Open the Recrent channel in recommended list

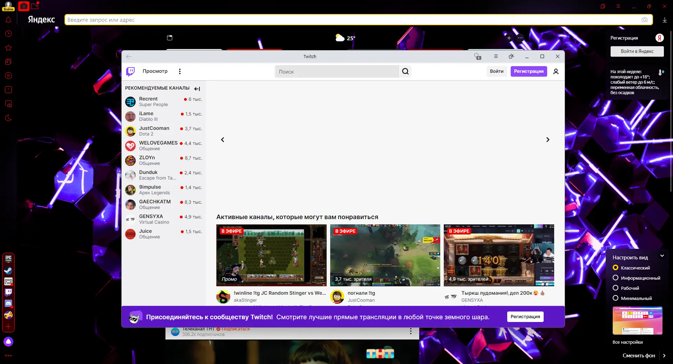[164, 101]
